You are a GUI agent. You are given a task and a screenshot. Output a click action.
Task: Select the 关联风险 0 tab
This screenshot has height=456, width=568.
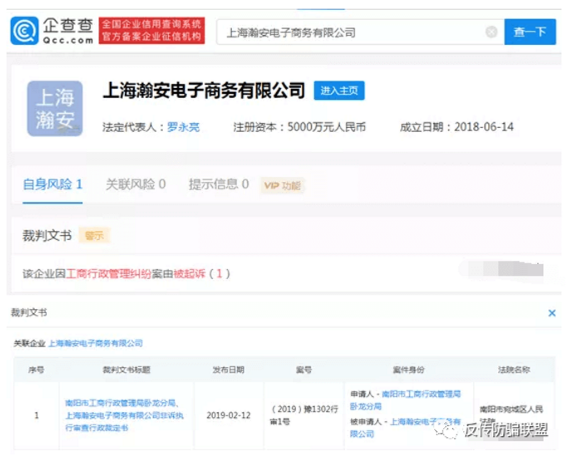pos(136,184)
